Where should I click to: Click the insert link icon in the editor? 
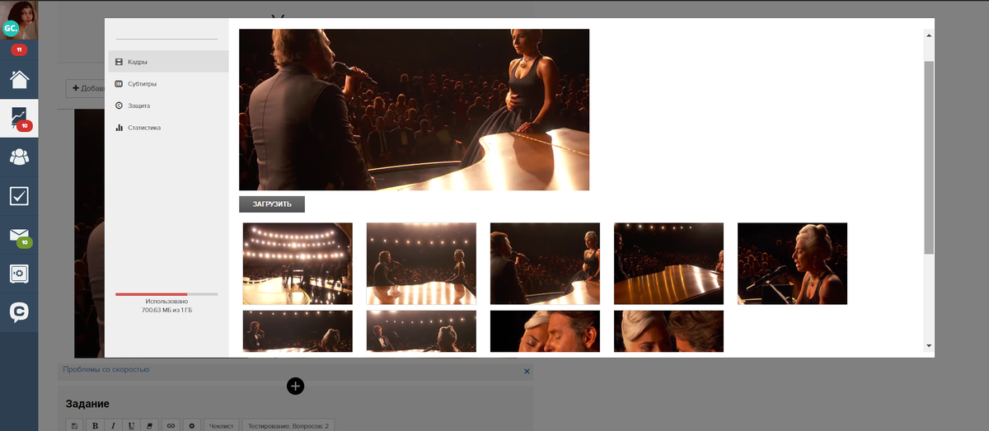coord(171,426)
